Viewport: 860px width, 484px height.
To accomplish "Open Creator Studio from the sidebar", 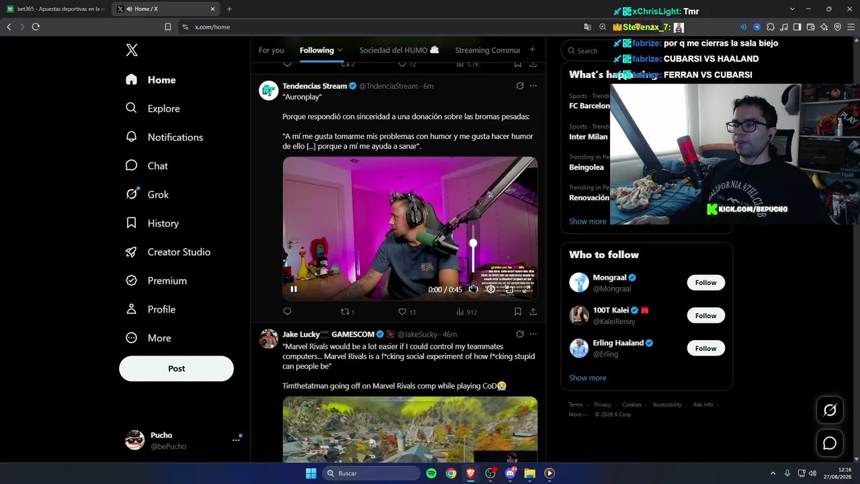I will [168, 252].
